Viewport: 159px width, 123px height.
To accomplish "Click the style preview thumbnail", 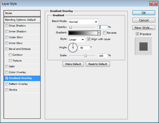I will click(x=143, y=46).
